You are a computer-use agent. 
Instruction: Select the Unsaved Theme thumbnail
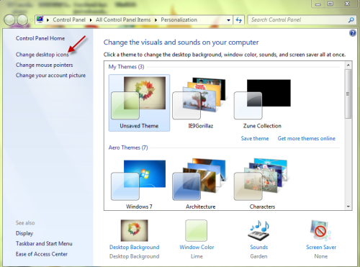(139, 103)
